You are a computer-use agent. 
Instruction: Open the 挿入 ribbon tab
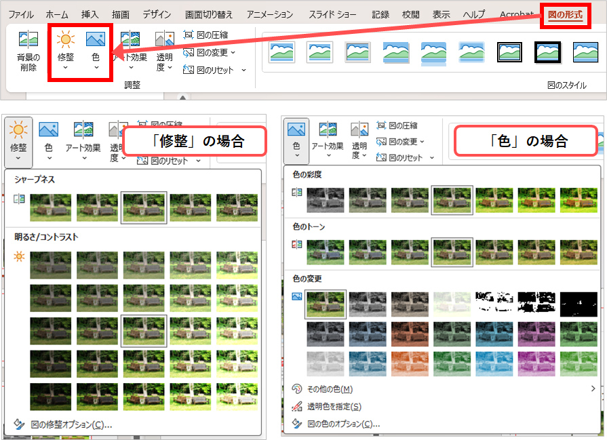(90, 14)
